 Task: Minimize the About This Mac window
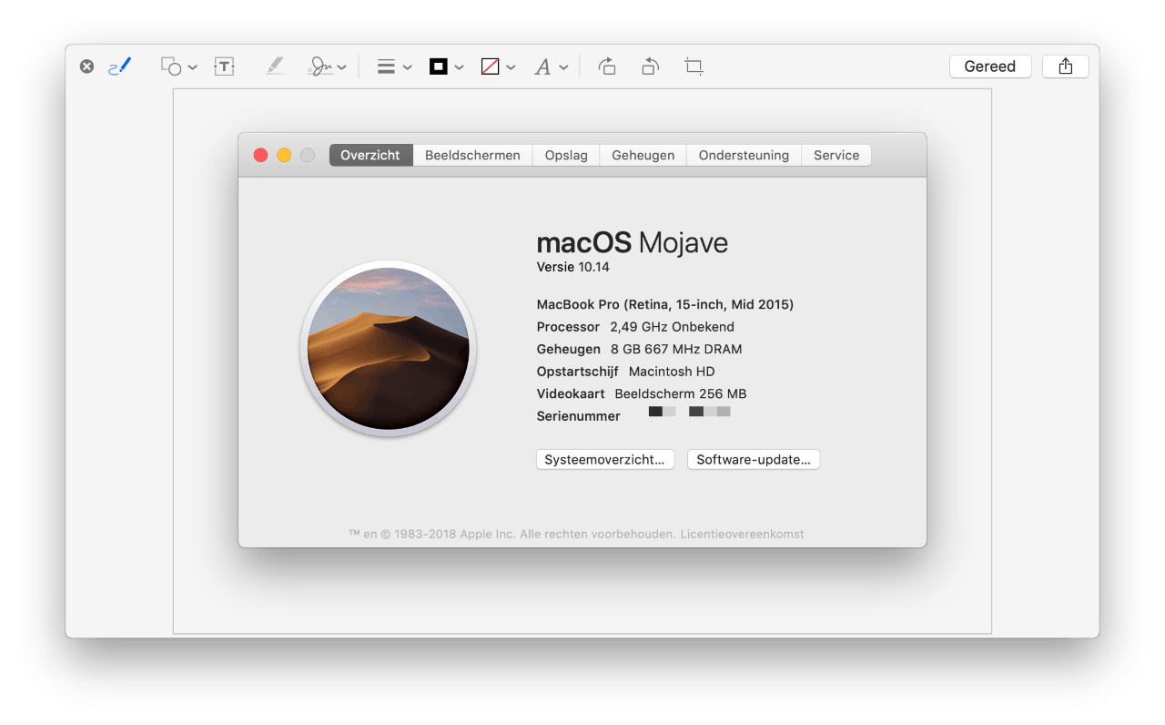(284, 155)
